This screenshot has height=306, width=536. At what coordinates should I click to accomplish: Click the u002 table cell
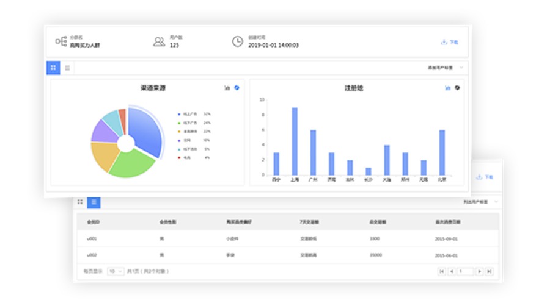(92, 255)
